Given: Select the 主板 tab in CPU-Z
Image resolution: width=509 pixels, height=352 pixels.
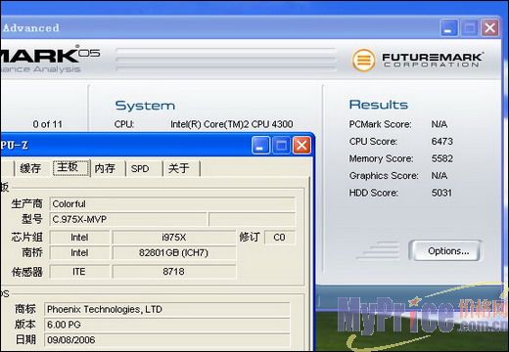Looking at the screenshot, I should click(x=71, y=168).
